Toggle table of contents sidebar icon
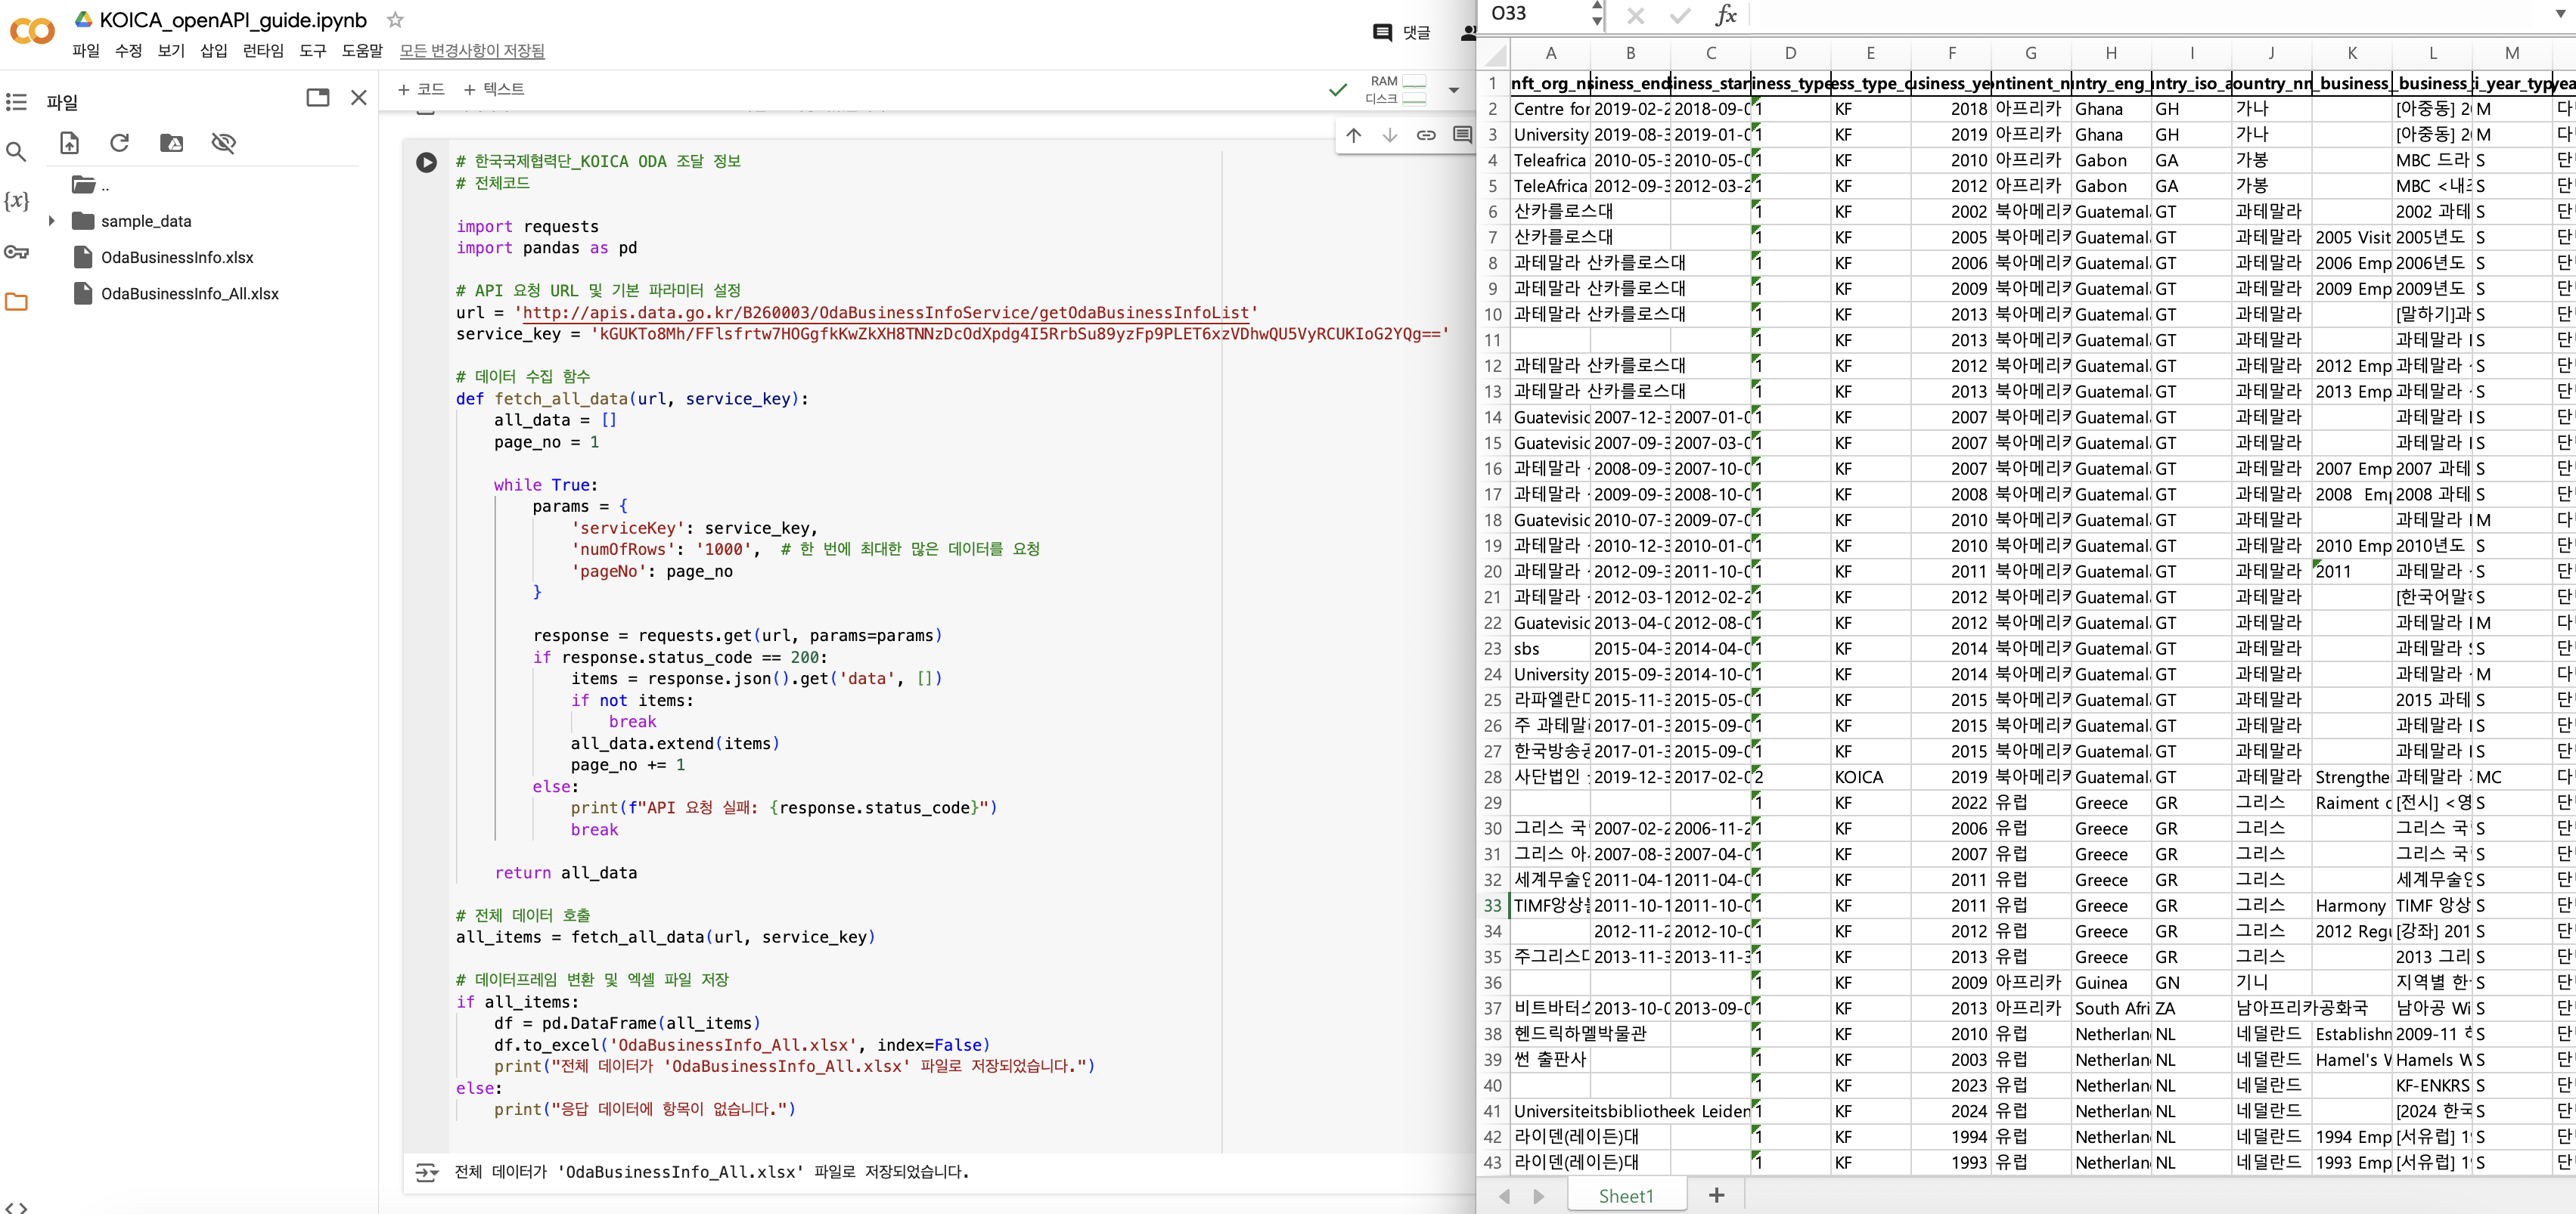This screenshot has height=1214, width=2576. 16,102
